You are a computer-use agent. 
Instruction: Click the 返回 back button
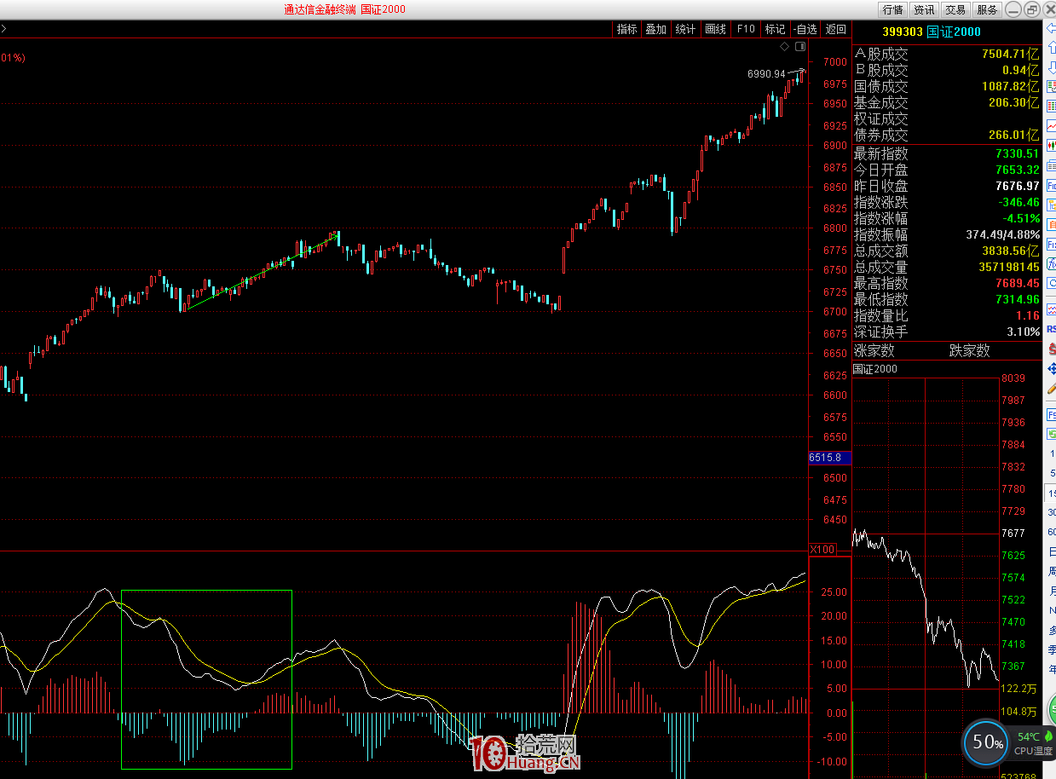click(836, 29)
